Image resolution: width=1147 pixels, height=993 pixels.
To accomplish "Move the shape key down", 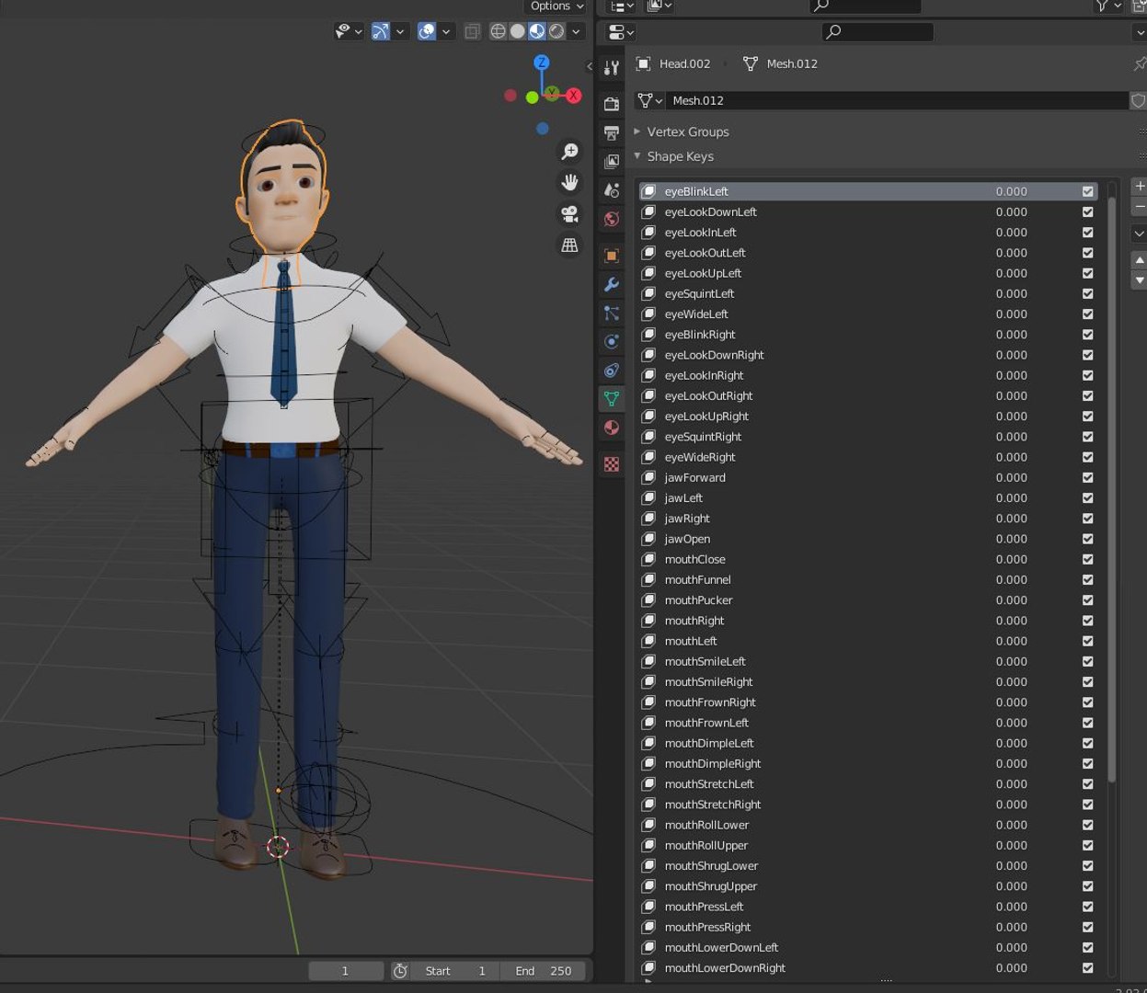I will click(1140, 280).
